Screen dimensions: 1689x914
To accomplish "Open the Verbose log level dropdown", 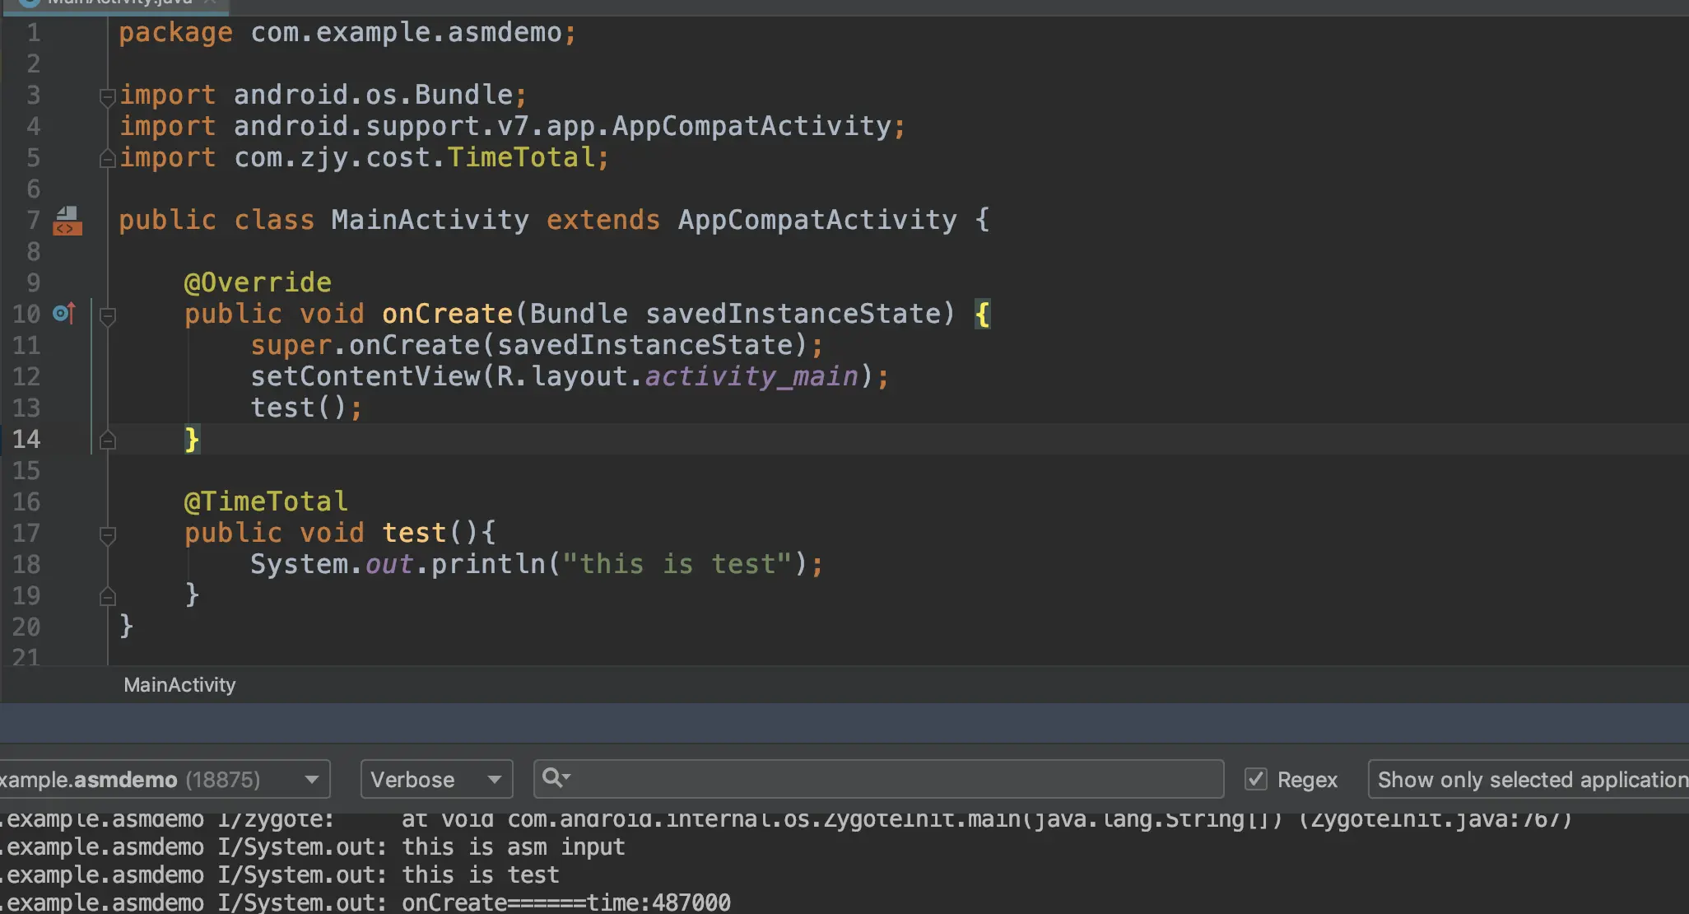I will [436, 779].
